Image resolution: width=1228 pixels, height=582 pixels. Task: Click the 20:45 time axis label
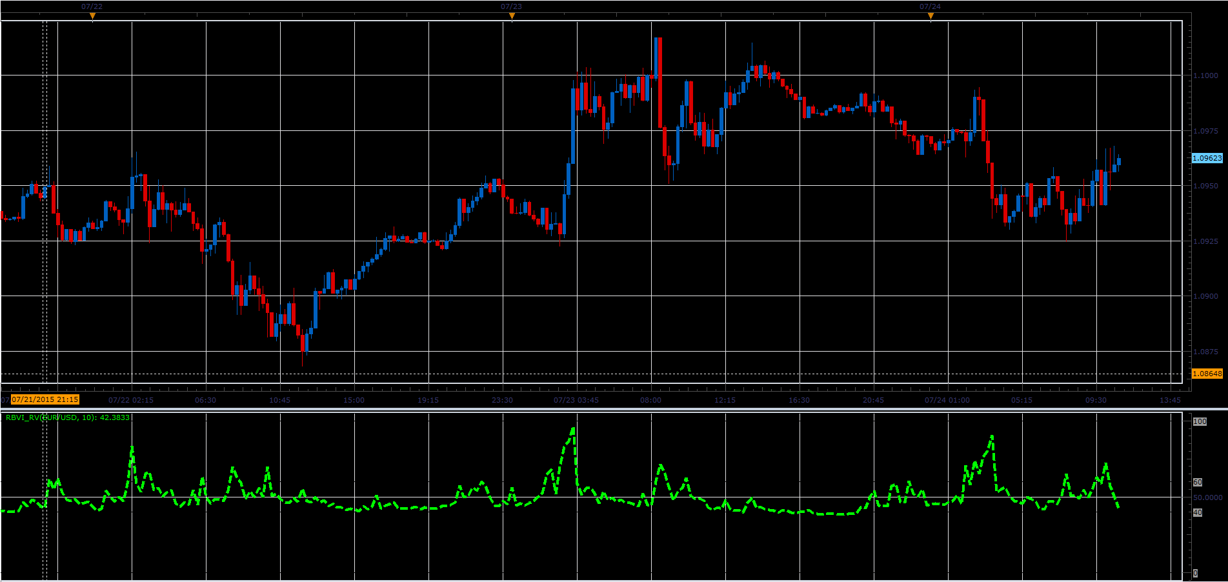(873, 400)
